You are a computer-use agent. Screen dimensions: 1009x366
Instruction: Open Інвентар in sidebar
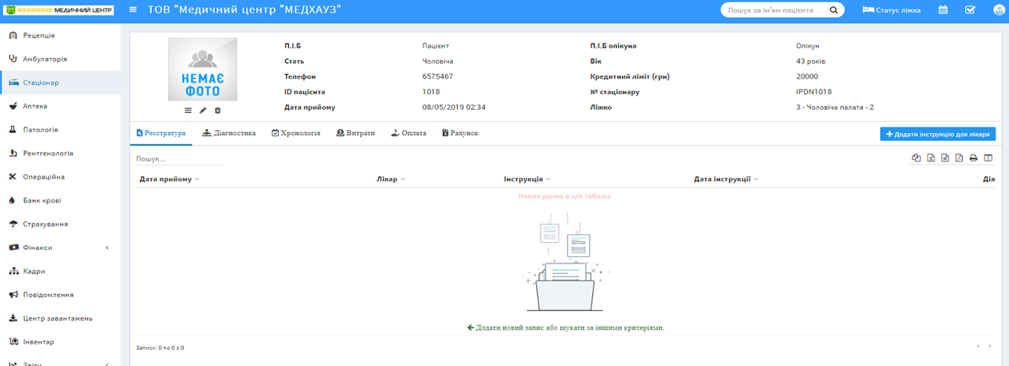pyautogui.click(x=60, y=342)
